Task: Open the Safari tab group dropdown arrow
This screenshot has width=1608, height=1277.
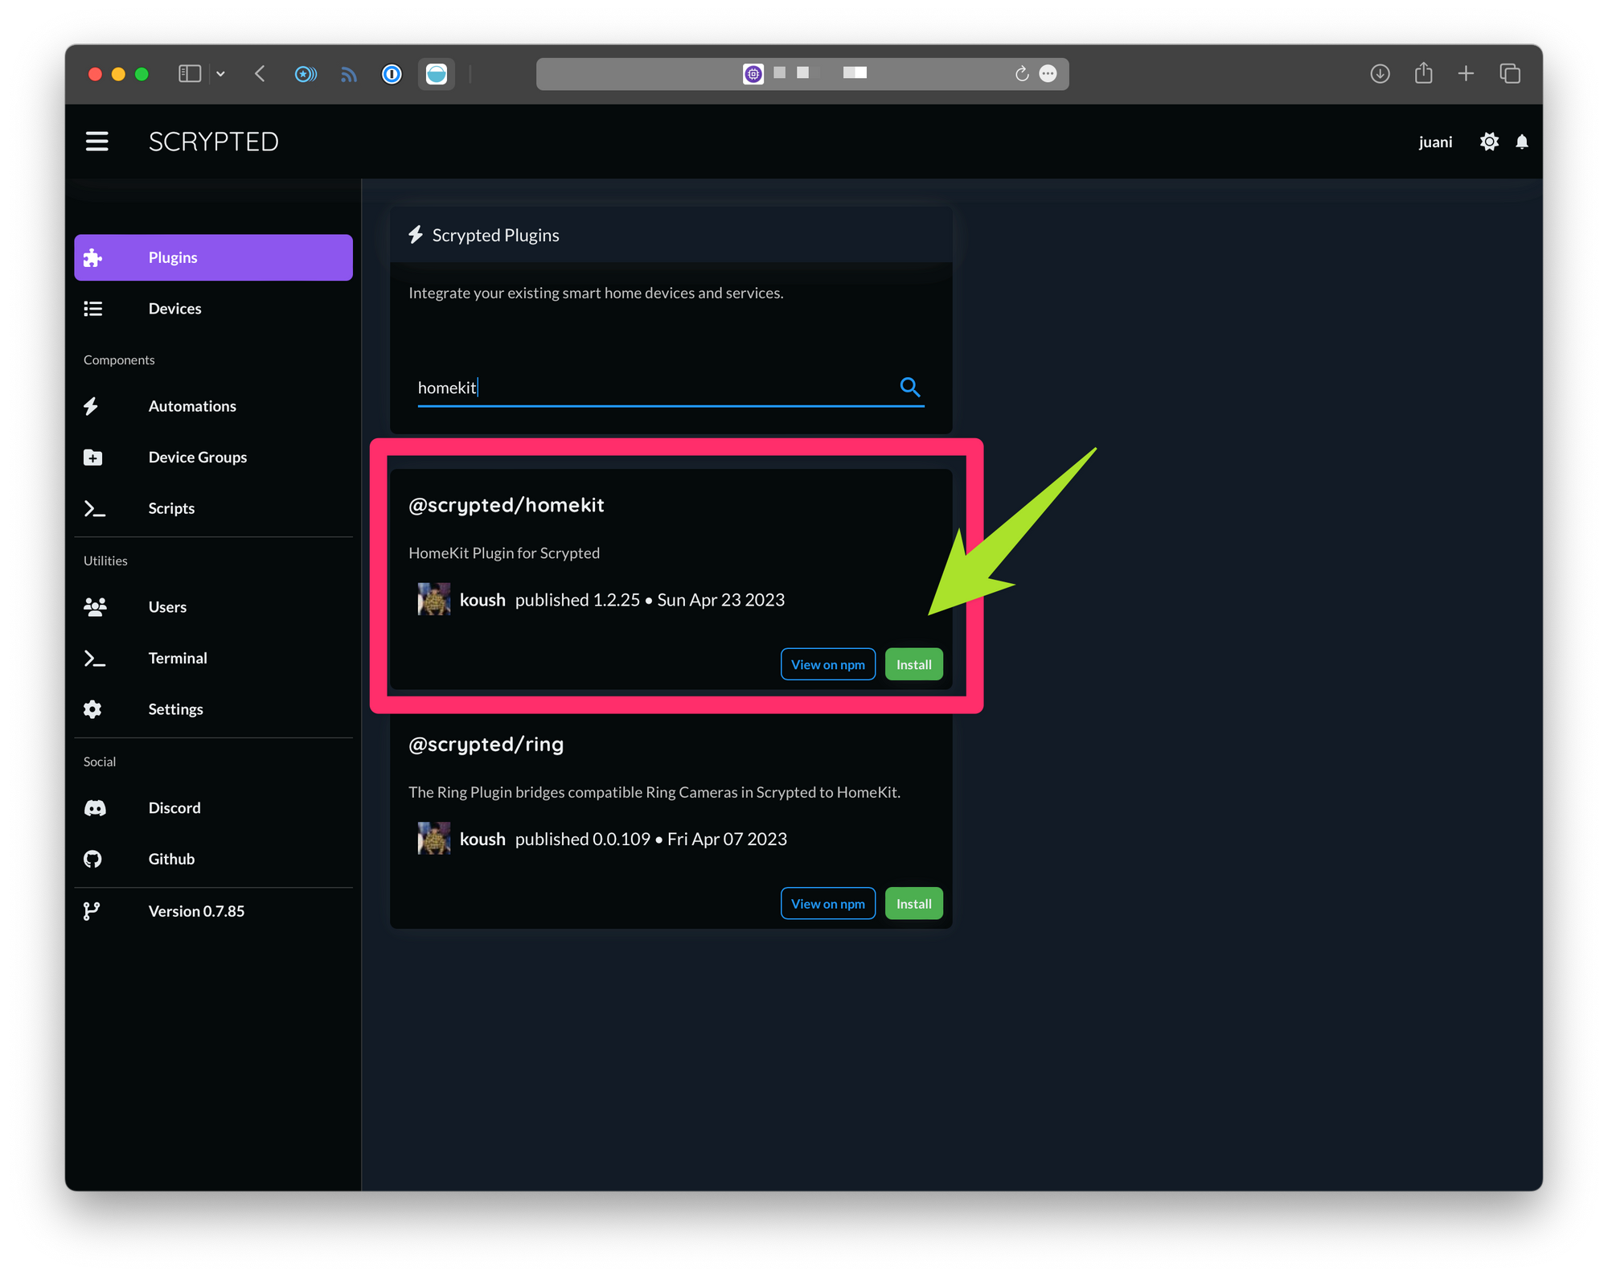Action: point(220,74)
